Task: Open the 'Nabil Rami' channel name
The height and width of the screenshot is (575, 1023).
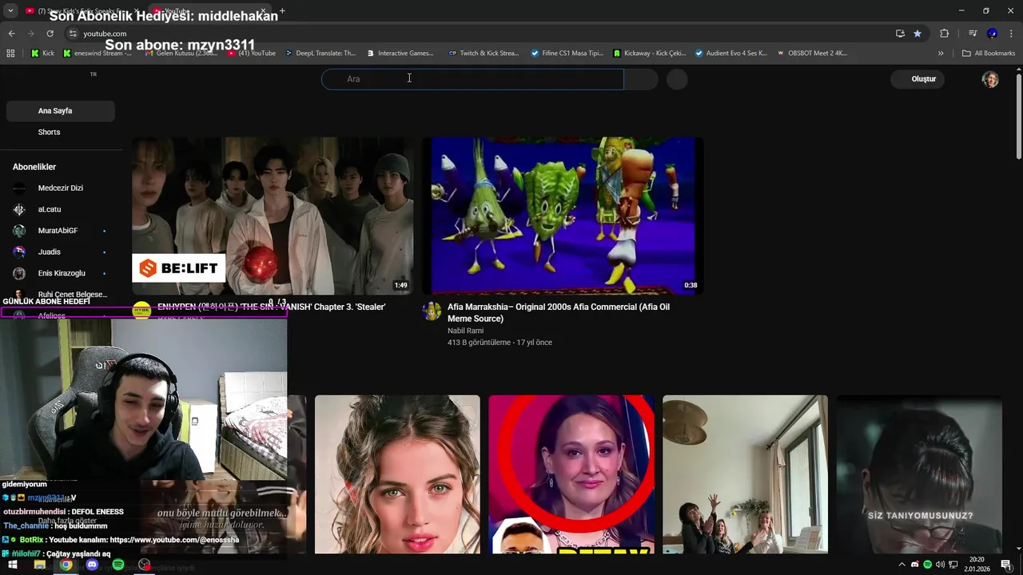Action: point(465,331)
